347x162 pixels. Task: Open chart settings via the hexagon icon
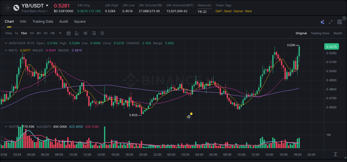102,33
